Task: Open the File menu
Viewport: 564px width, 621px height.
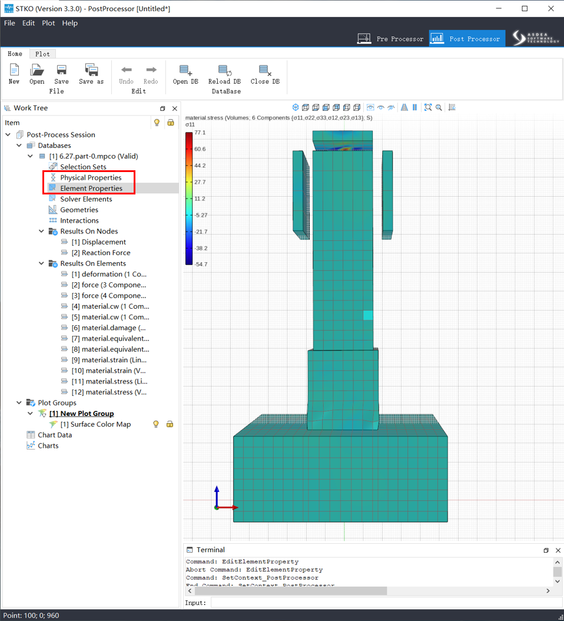Action: coord(9,23)
